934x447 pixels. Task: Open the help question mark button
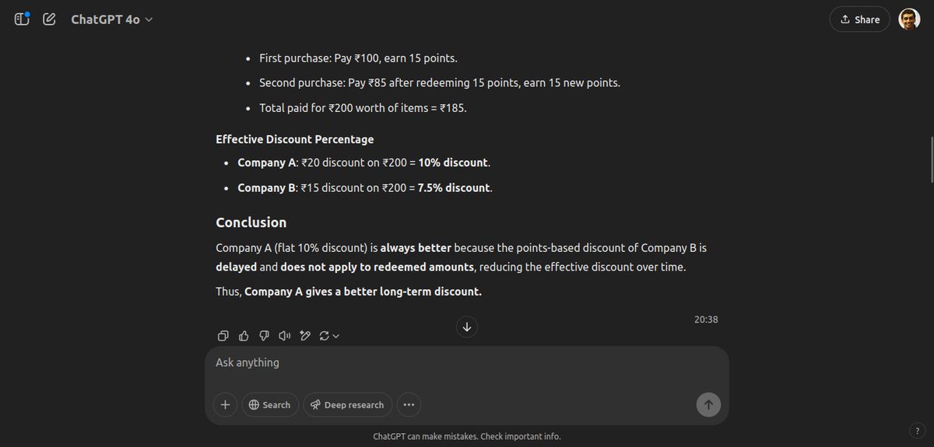click(916, 431)
